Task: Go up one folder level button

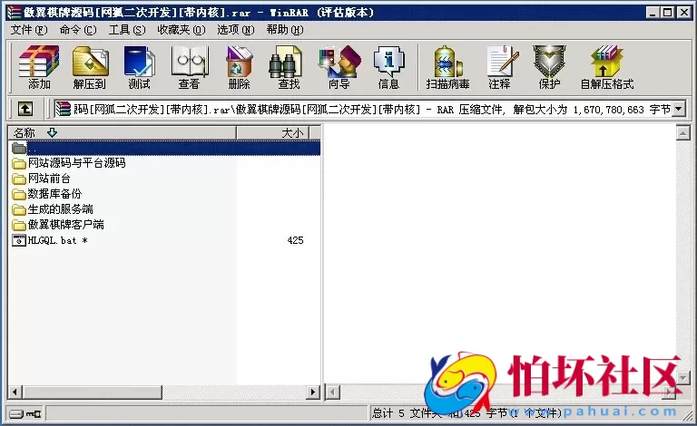Action: point(26,109)
